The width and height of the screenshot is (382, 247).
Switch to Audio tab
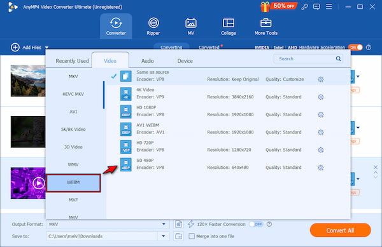point(148,61)
